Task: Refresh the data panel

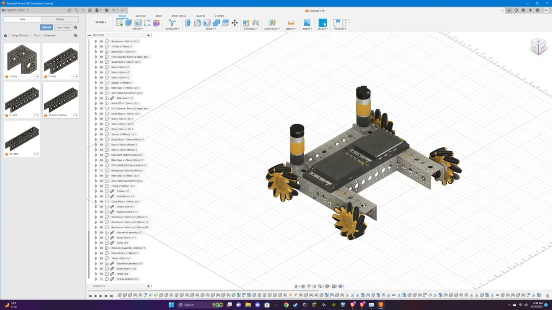Action: point(70,10)
